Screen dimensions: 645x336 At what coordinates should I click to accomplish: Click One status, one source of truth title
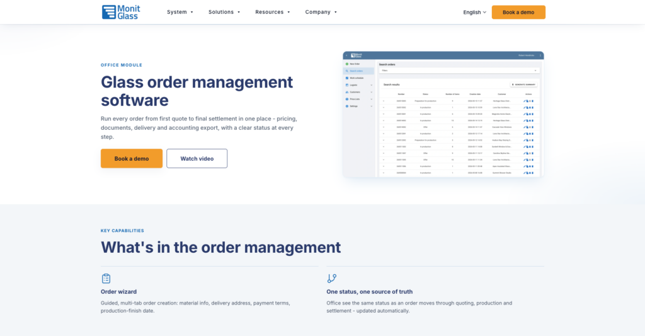(369, 291)
